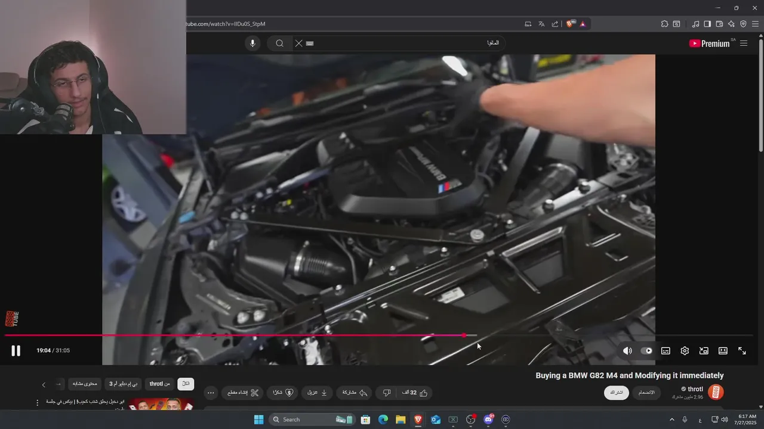Select the related content (محتوى مشابه) chip
Viewport: 764px width, 429px height.
click(85, 384)
